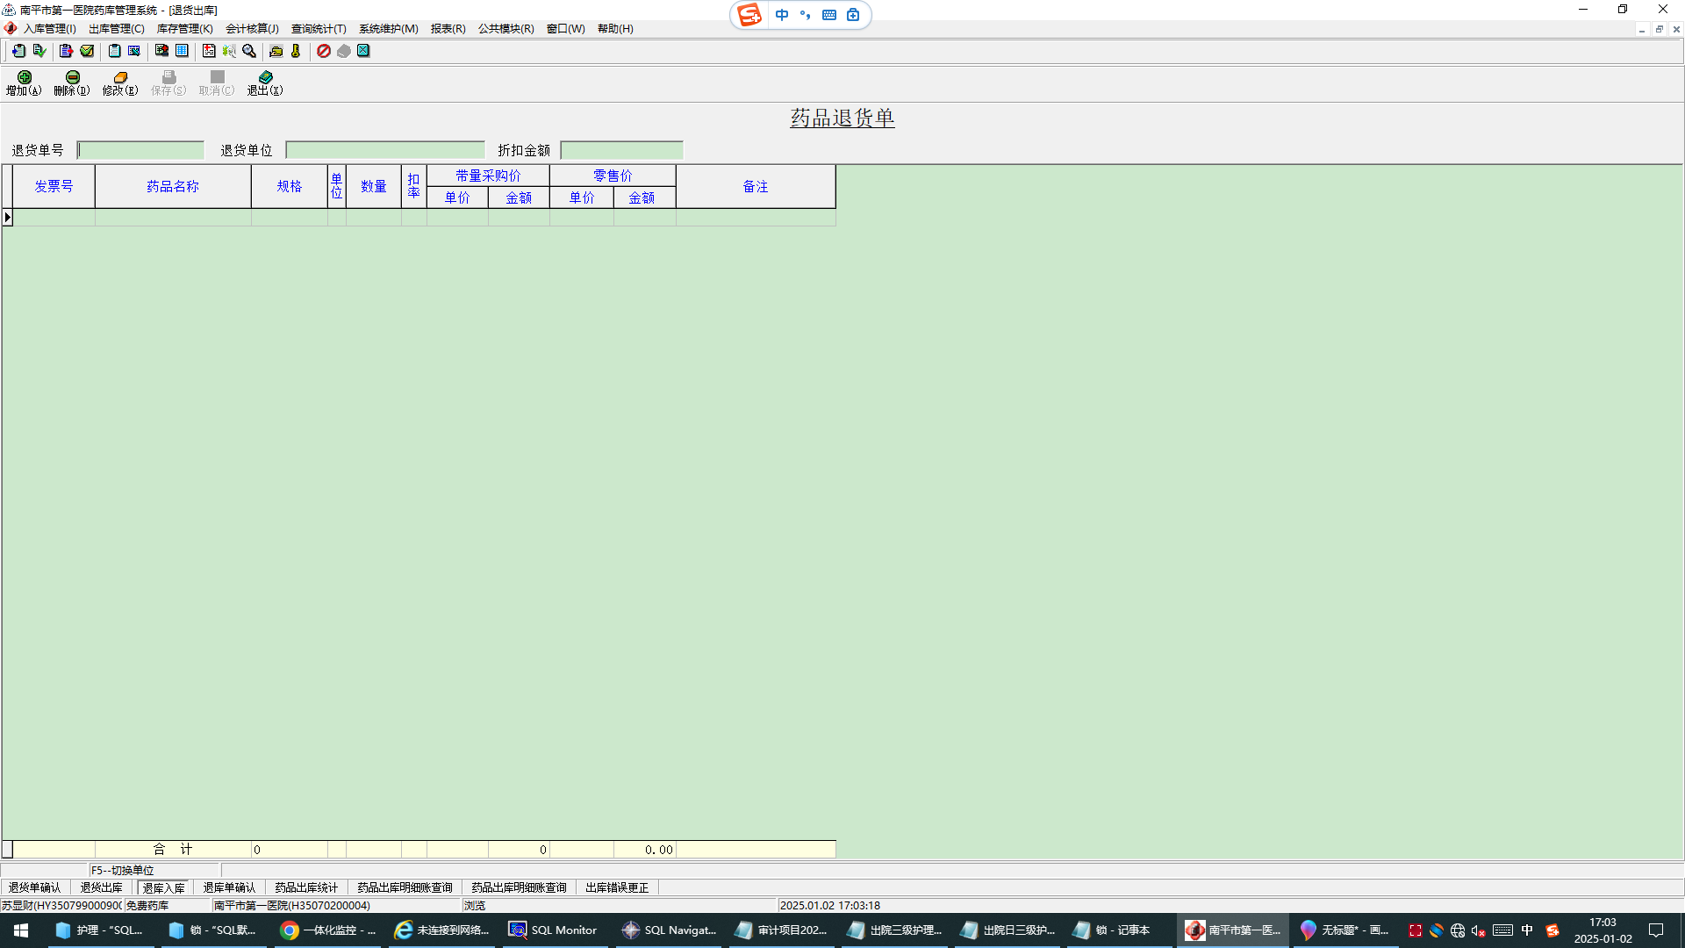The height and width of the screenshot is (948, 1685).
Task: Click the magnifying glass search toolbar icon
Action: pos(249,51)
